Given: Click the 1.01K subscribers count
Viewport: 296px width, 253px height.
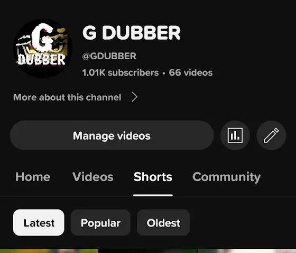Looking at the screenshot, I should (121, 73).
